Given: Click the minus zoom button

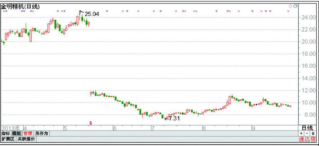Looking at the screenshot, I should (x=307, y=134).
